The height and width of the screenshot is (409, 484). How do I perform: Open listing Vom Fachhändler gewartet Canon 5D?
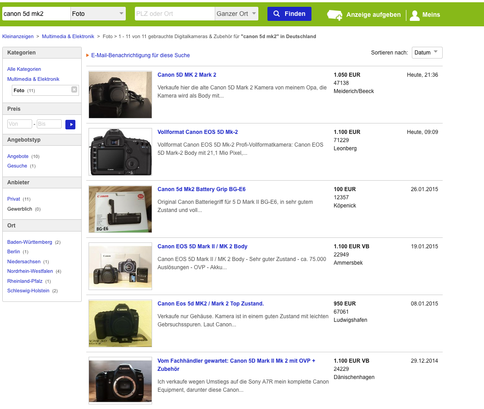[x=236, y=365]
